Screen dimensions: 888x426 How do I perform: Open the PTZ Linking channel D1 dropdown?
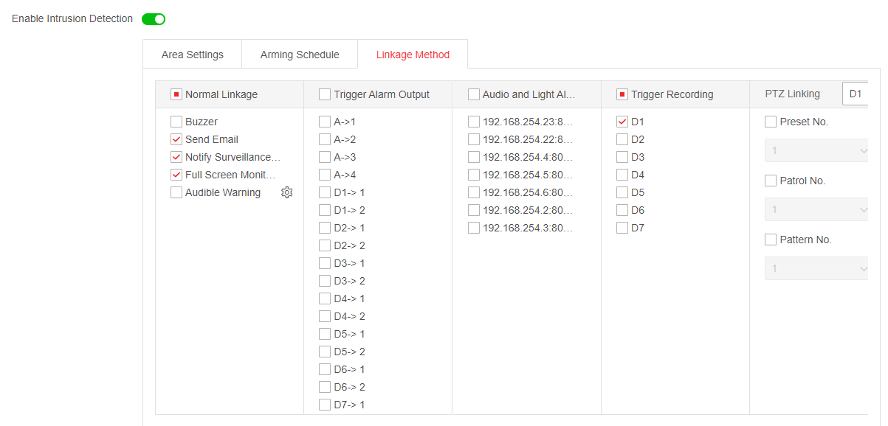856,94
